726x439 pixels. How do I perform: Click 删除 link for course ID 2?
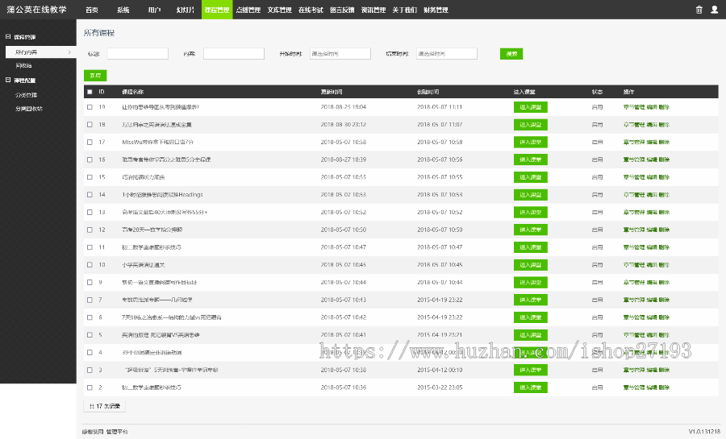coord(664,387)
